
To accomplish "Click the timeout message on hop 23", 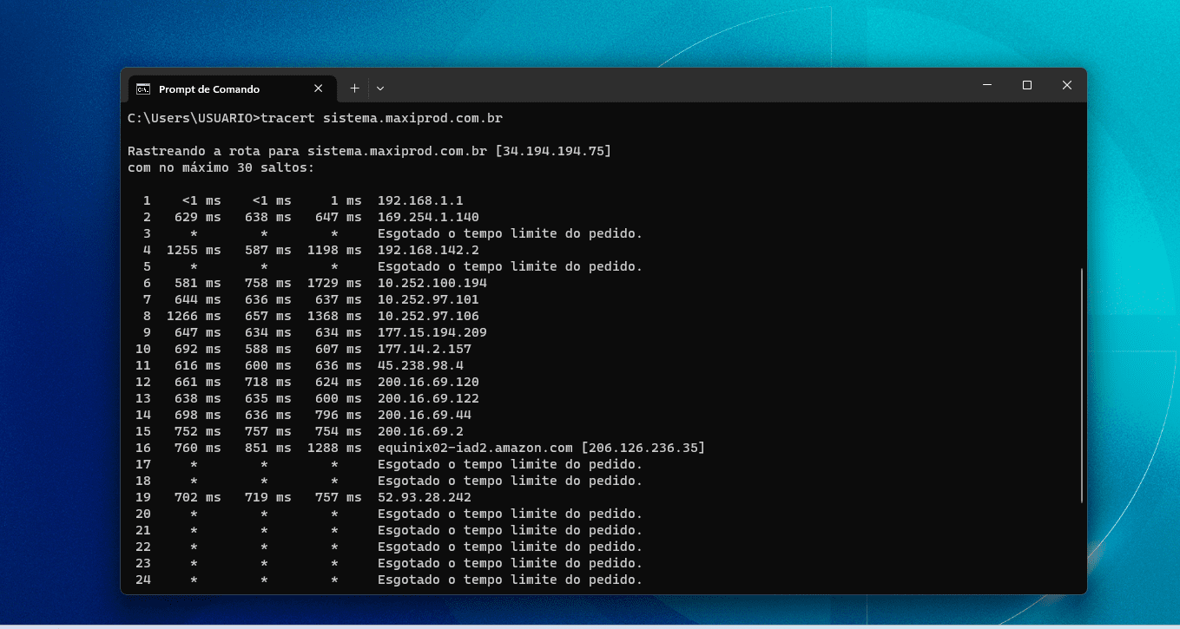I will pyautogui.click(x=510, y=563).
